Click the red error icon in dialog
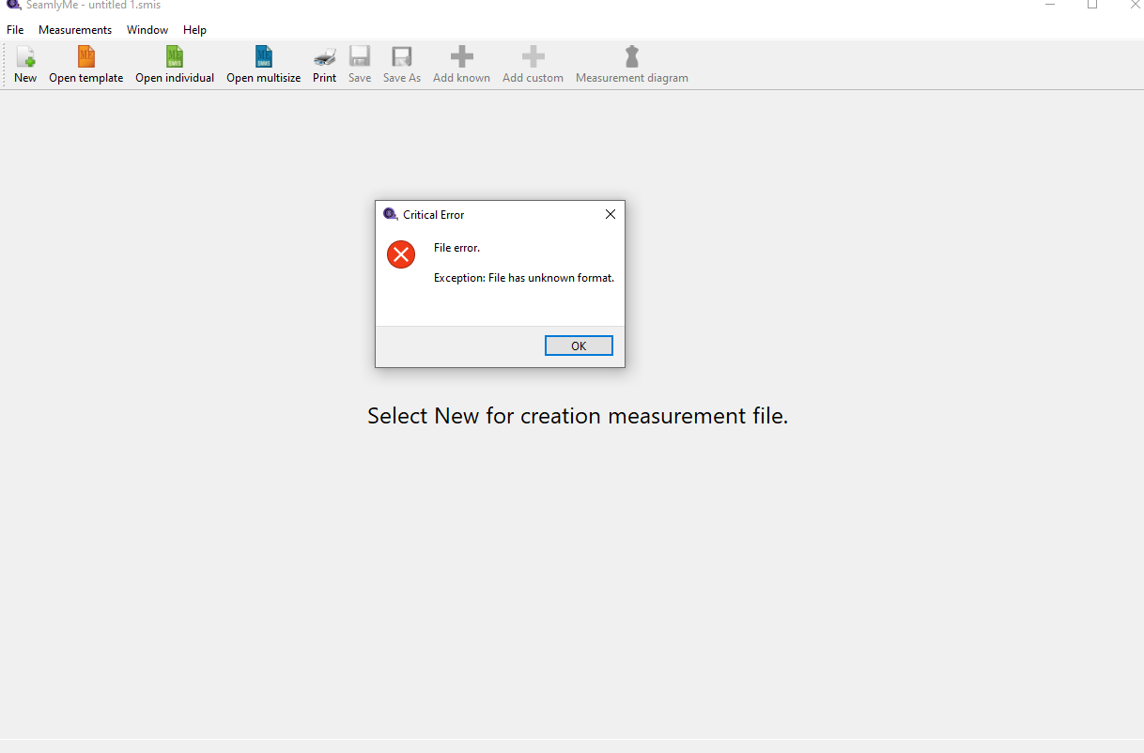The image size is (1144, 753). click(x=401, y=254)
